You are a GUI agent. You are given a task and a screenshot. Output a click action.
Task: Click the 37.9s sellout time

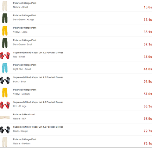pyautogui.click(x=148, y=57)
